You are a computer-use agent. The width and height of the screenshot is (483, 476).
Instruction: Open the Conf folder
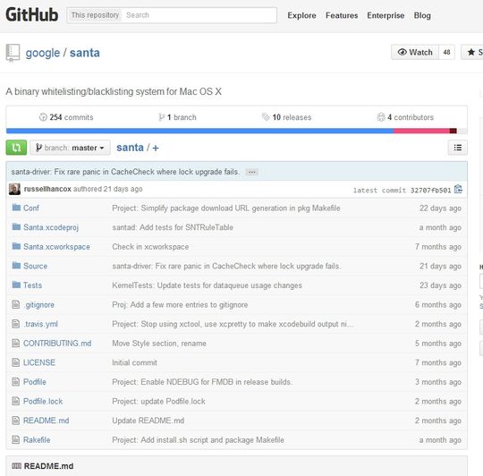(31, 208)
